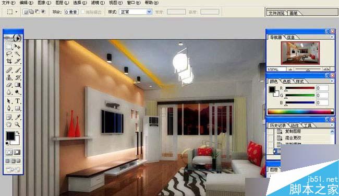Click the red R channel slider
The height and width of the screenshot is (196, 339).
tap(300, 88)
